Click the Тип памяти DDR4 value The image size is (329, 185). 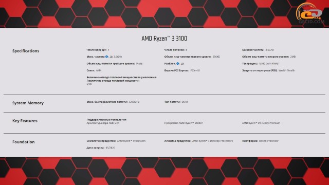(185, 102)
